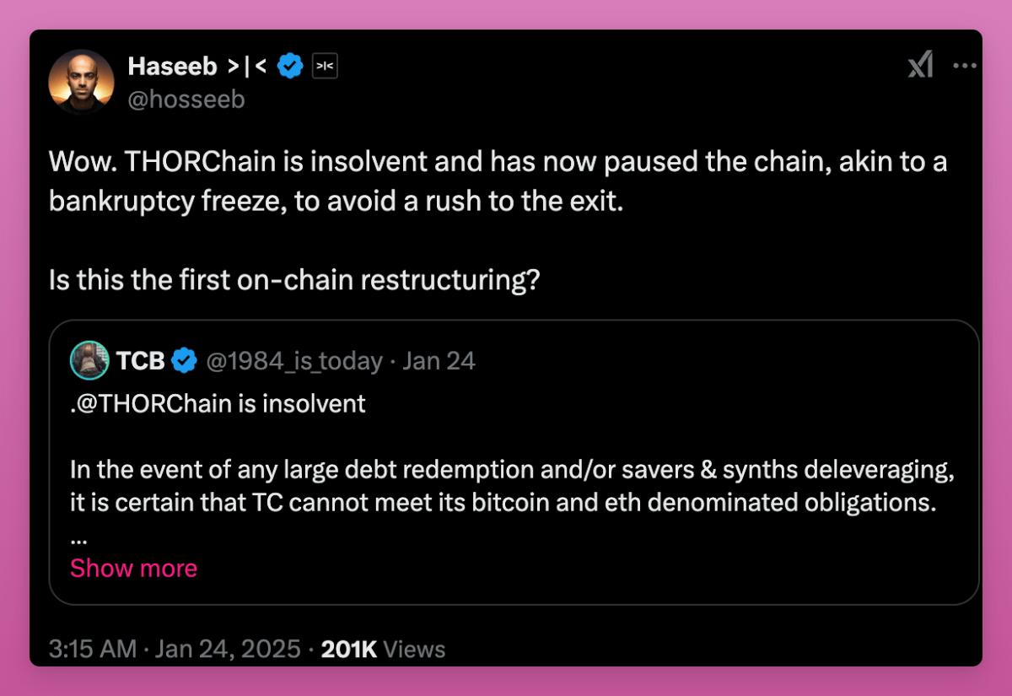Click the 3:15 AM timestamp
Screen dimensions: 1012x696
point(92,649)
